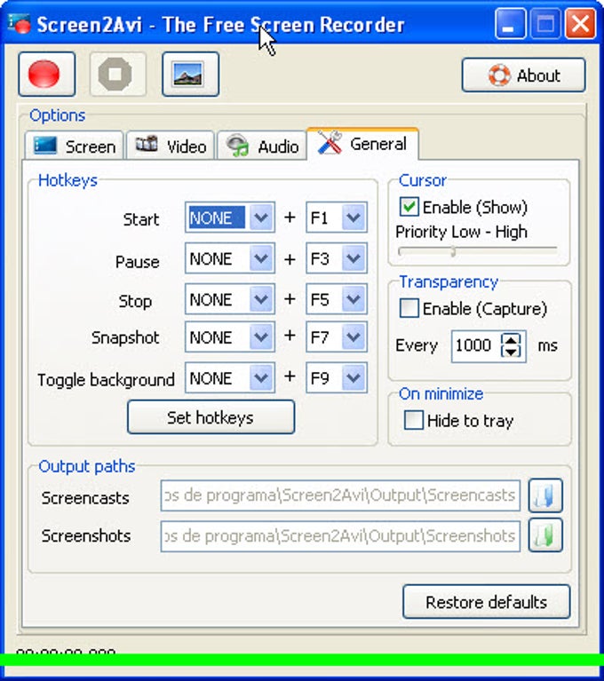Click the Screenshots output path field
This screenshot has height=681, width=604.
click(340, 536)
